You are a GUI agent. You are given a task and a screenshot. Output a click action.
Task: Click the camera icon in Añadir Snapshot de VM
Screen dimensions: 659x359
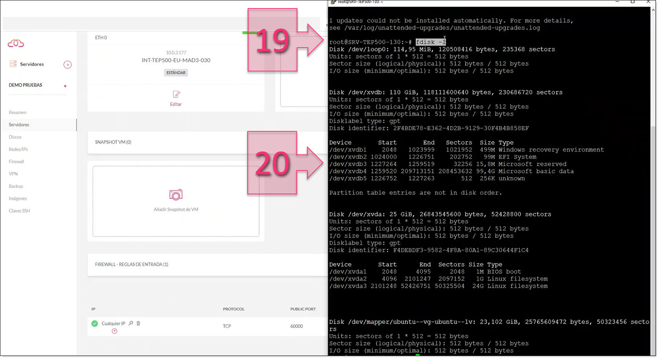[x=176, y=194]
